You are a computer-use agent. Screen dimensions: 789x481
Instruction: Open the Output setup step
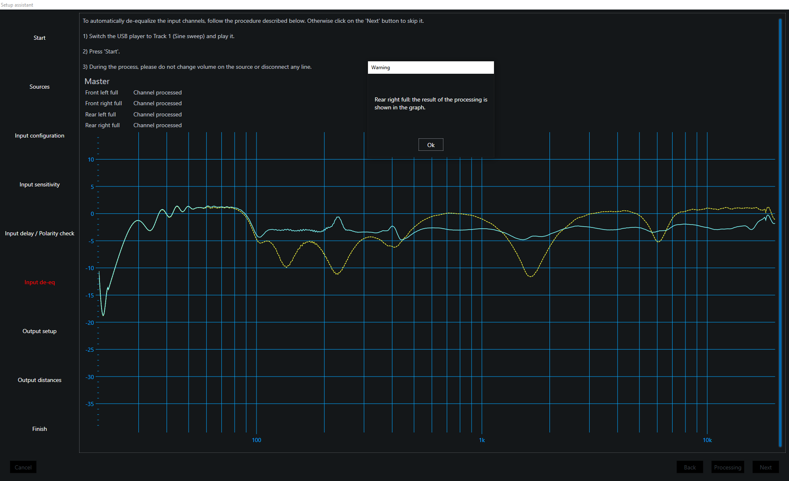tap(39, 331)
